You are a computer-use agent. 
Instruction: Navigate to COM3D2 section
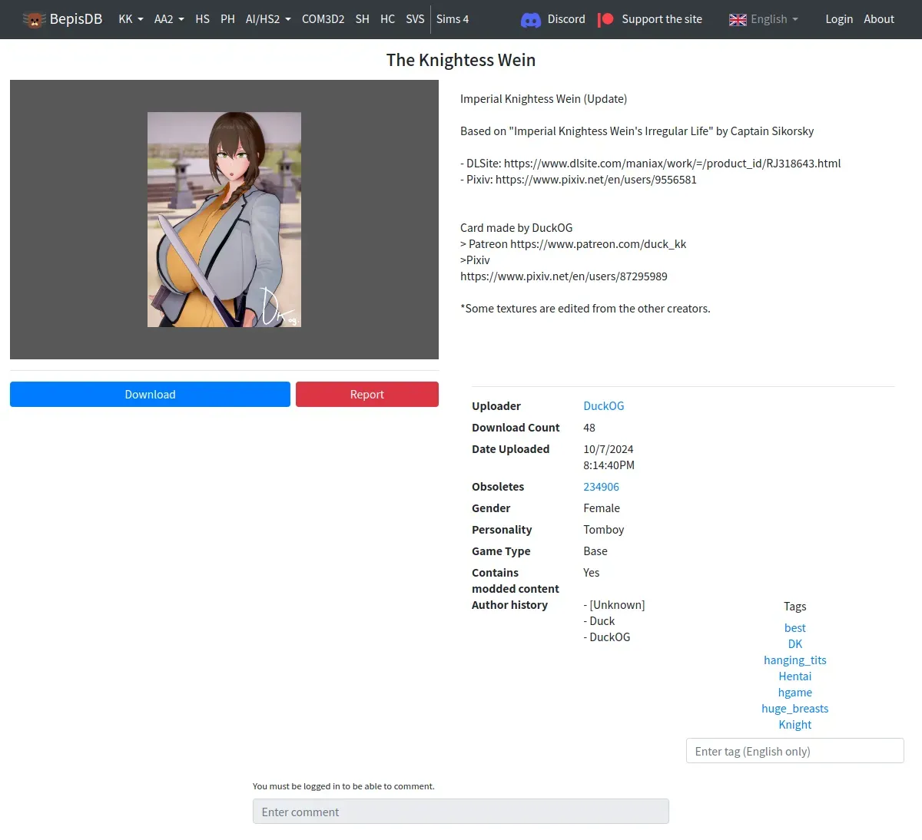[x=323, y=19]
